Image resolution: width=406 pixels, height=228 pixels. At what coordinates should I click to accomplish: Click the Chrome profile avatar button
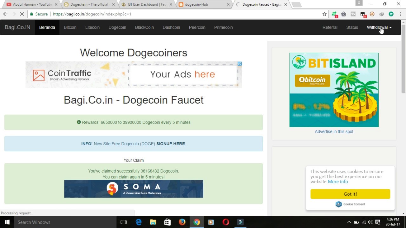(x=359, y=3)
